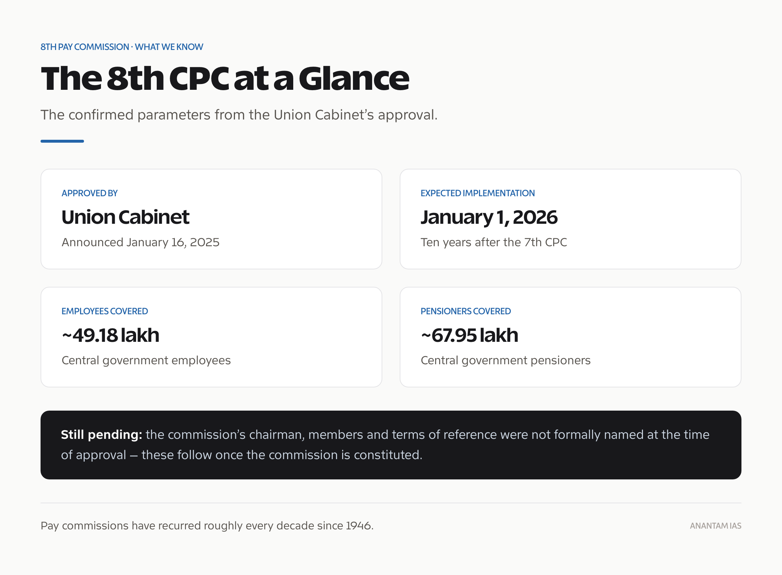Select 'Announced January 16, 2025' text
The height and width of the screenshot is (575, 782).
(x=140, y=242)
